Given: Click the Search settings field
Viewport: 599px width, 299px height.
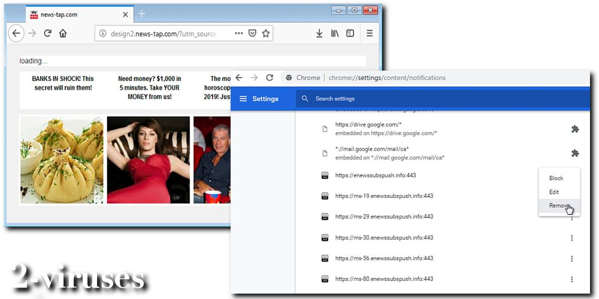Looking at the screenshot, I should (x=443, y=99).
